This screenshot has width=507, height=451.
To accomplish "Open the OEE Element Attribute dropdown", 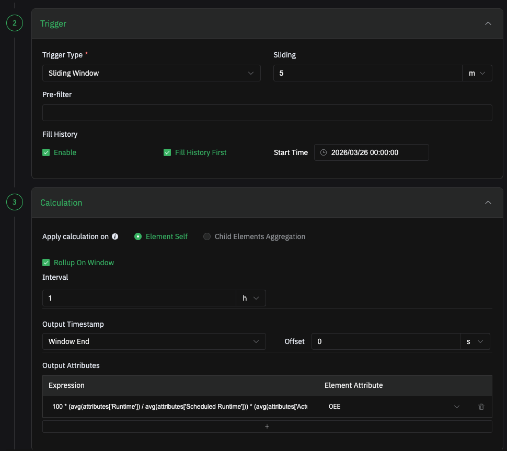I will pyautogui.click(x=393, y=407).
